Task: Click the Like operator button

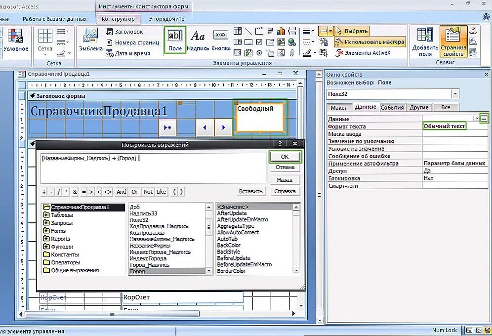Action: click(161, 192)
